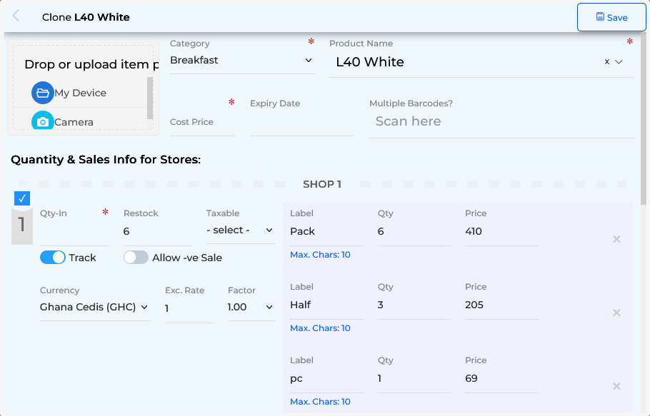Click the back arrow icon

[x=16, y=16]
